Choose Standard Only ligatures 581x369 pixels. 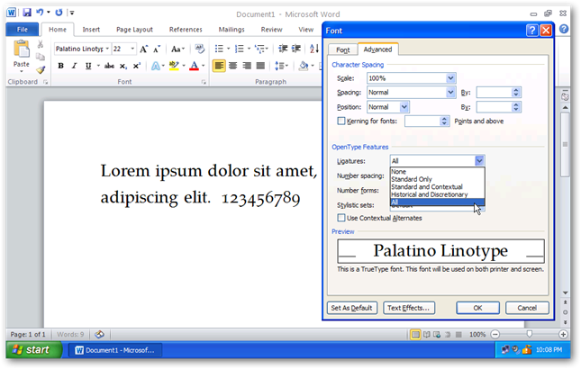[x=437, y=179]
